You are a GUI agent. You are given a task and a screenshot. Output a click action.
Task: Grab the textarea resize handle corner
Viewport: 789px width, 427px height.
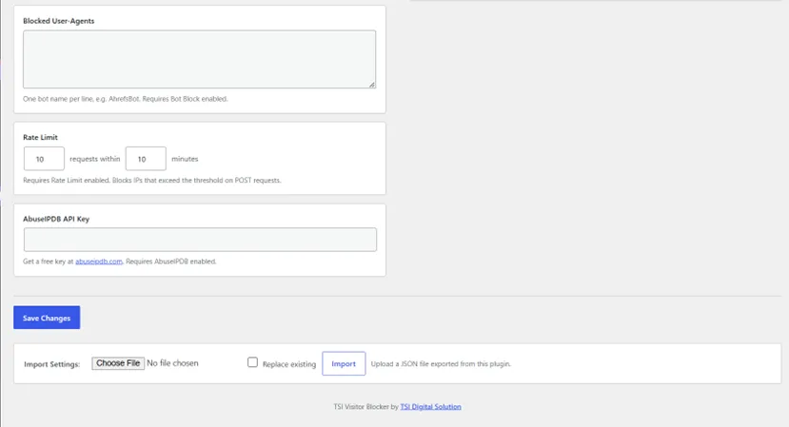(x=372, y=85)
